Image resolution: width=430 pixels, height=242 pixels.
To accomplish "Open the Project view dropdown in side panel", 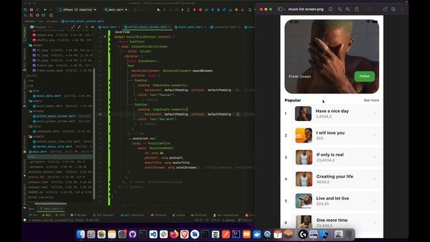I will point(40,27).
